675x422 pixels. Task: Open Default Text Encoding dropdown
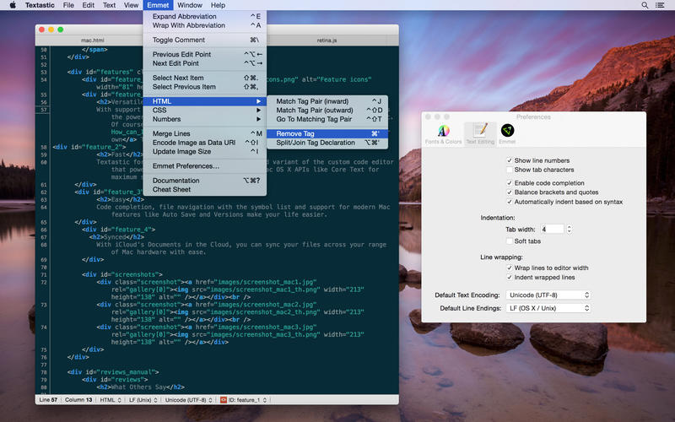pos(547,295)
